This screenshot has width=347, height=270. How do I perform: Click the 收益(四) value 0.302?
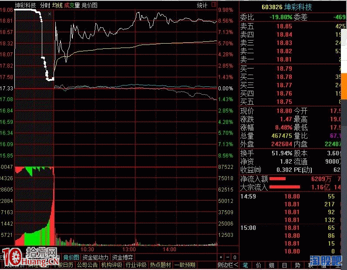click(x=284, y=170)
